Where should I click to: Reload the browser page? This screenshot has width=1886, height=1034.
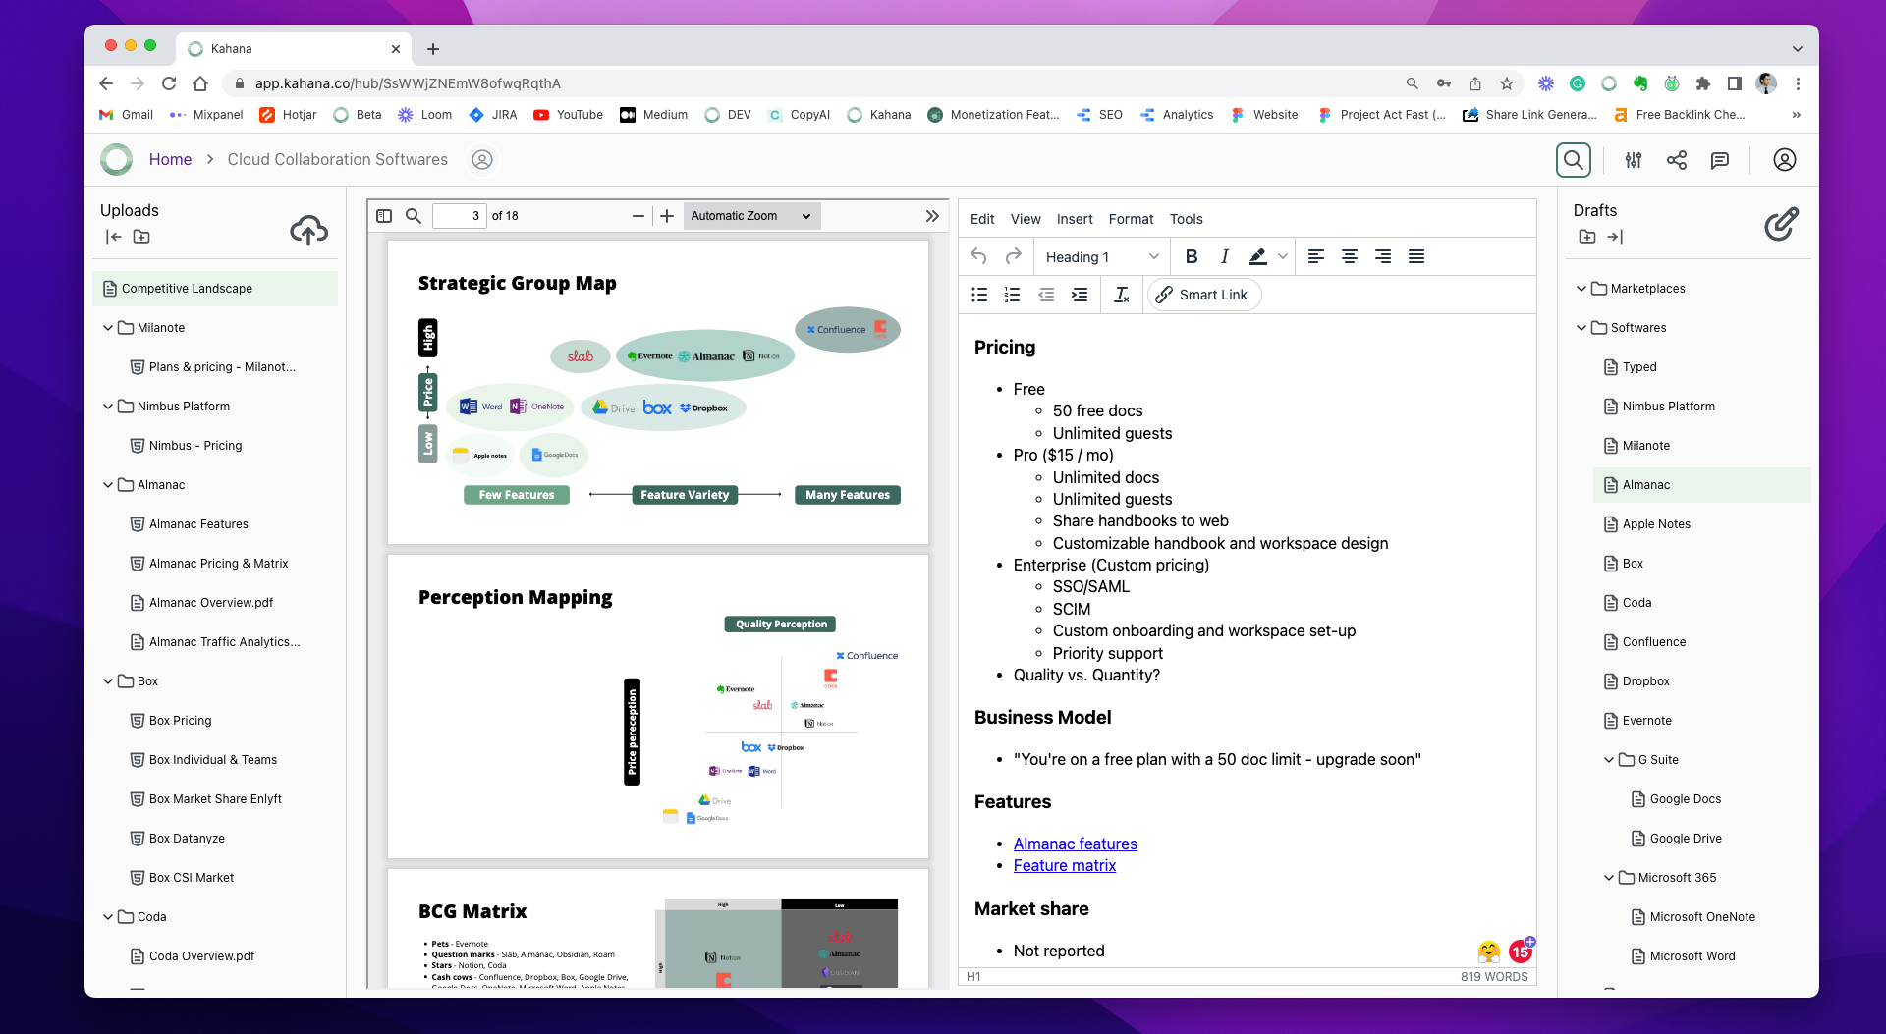point(169,83)
